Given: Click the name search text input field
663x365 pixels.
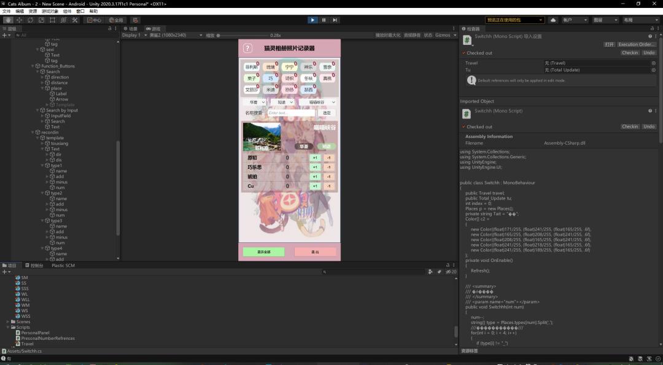Looking at the screenshot, I should [292, 113].
